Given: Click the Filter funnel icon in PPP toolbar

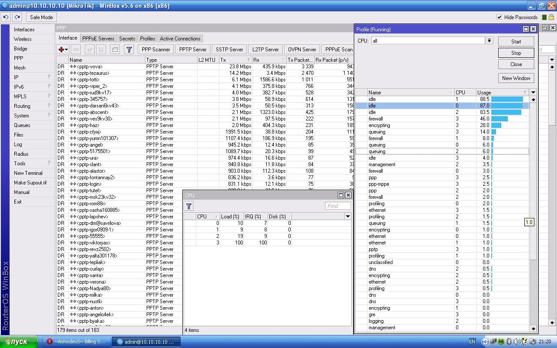Looking at the screenshot, I should click(x=129, y=50).
